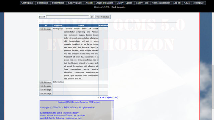Select the Add url menu item
This screenshot has width=214, height=120.
pyautogui.click(x=89, y=3)
